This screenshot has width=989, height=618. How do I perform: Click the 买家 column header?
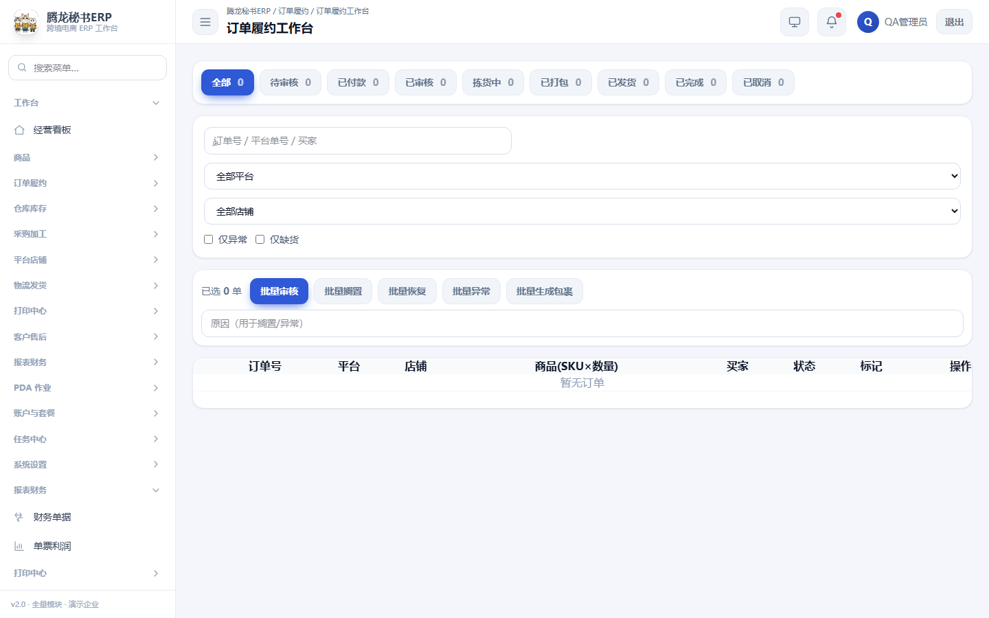pyautogui.click(x=738, y=366)
